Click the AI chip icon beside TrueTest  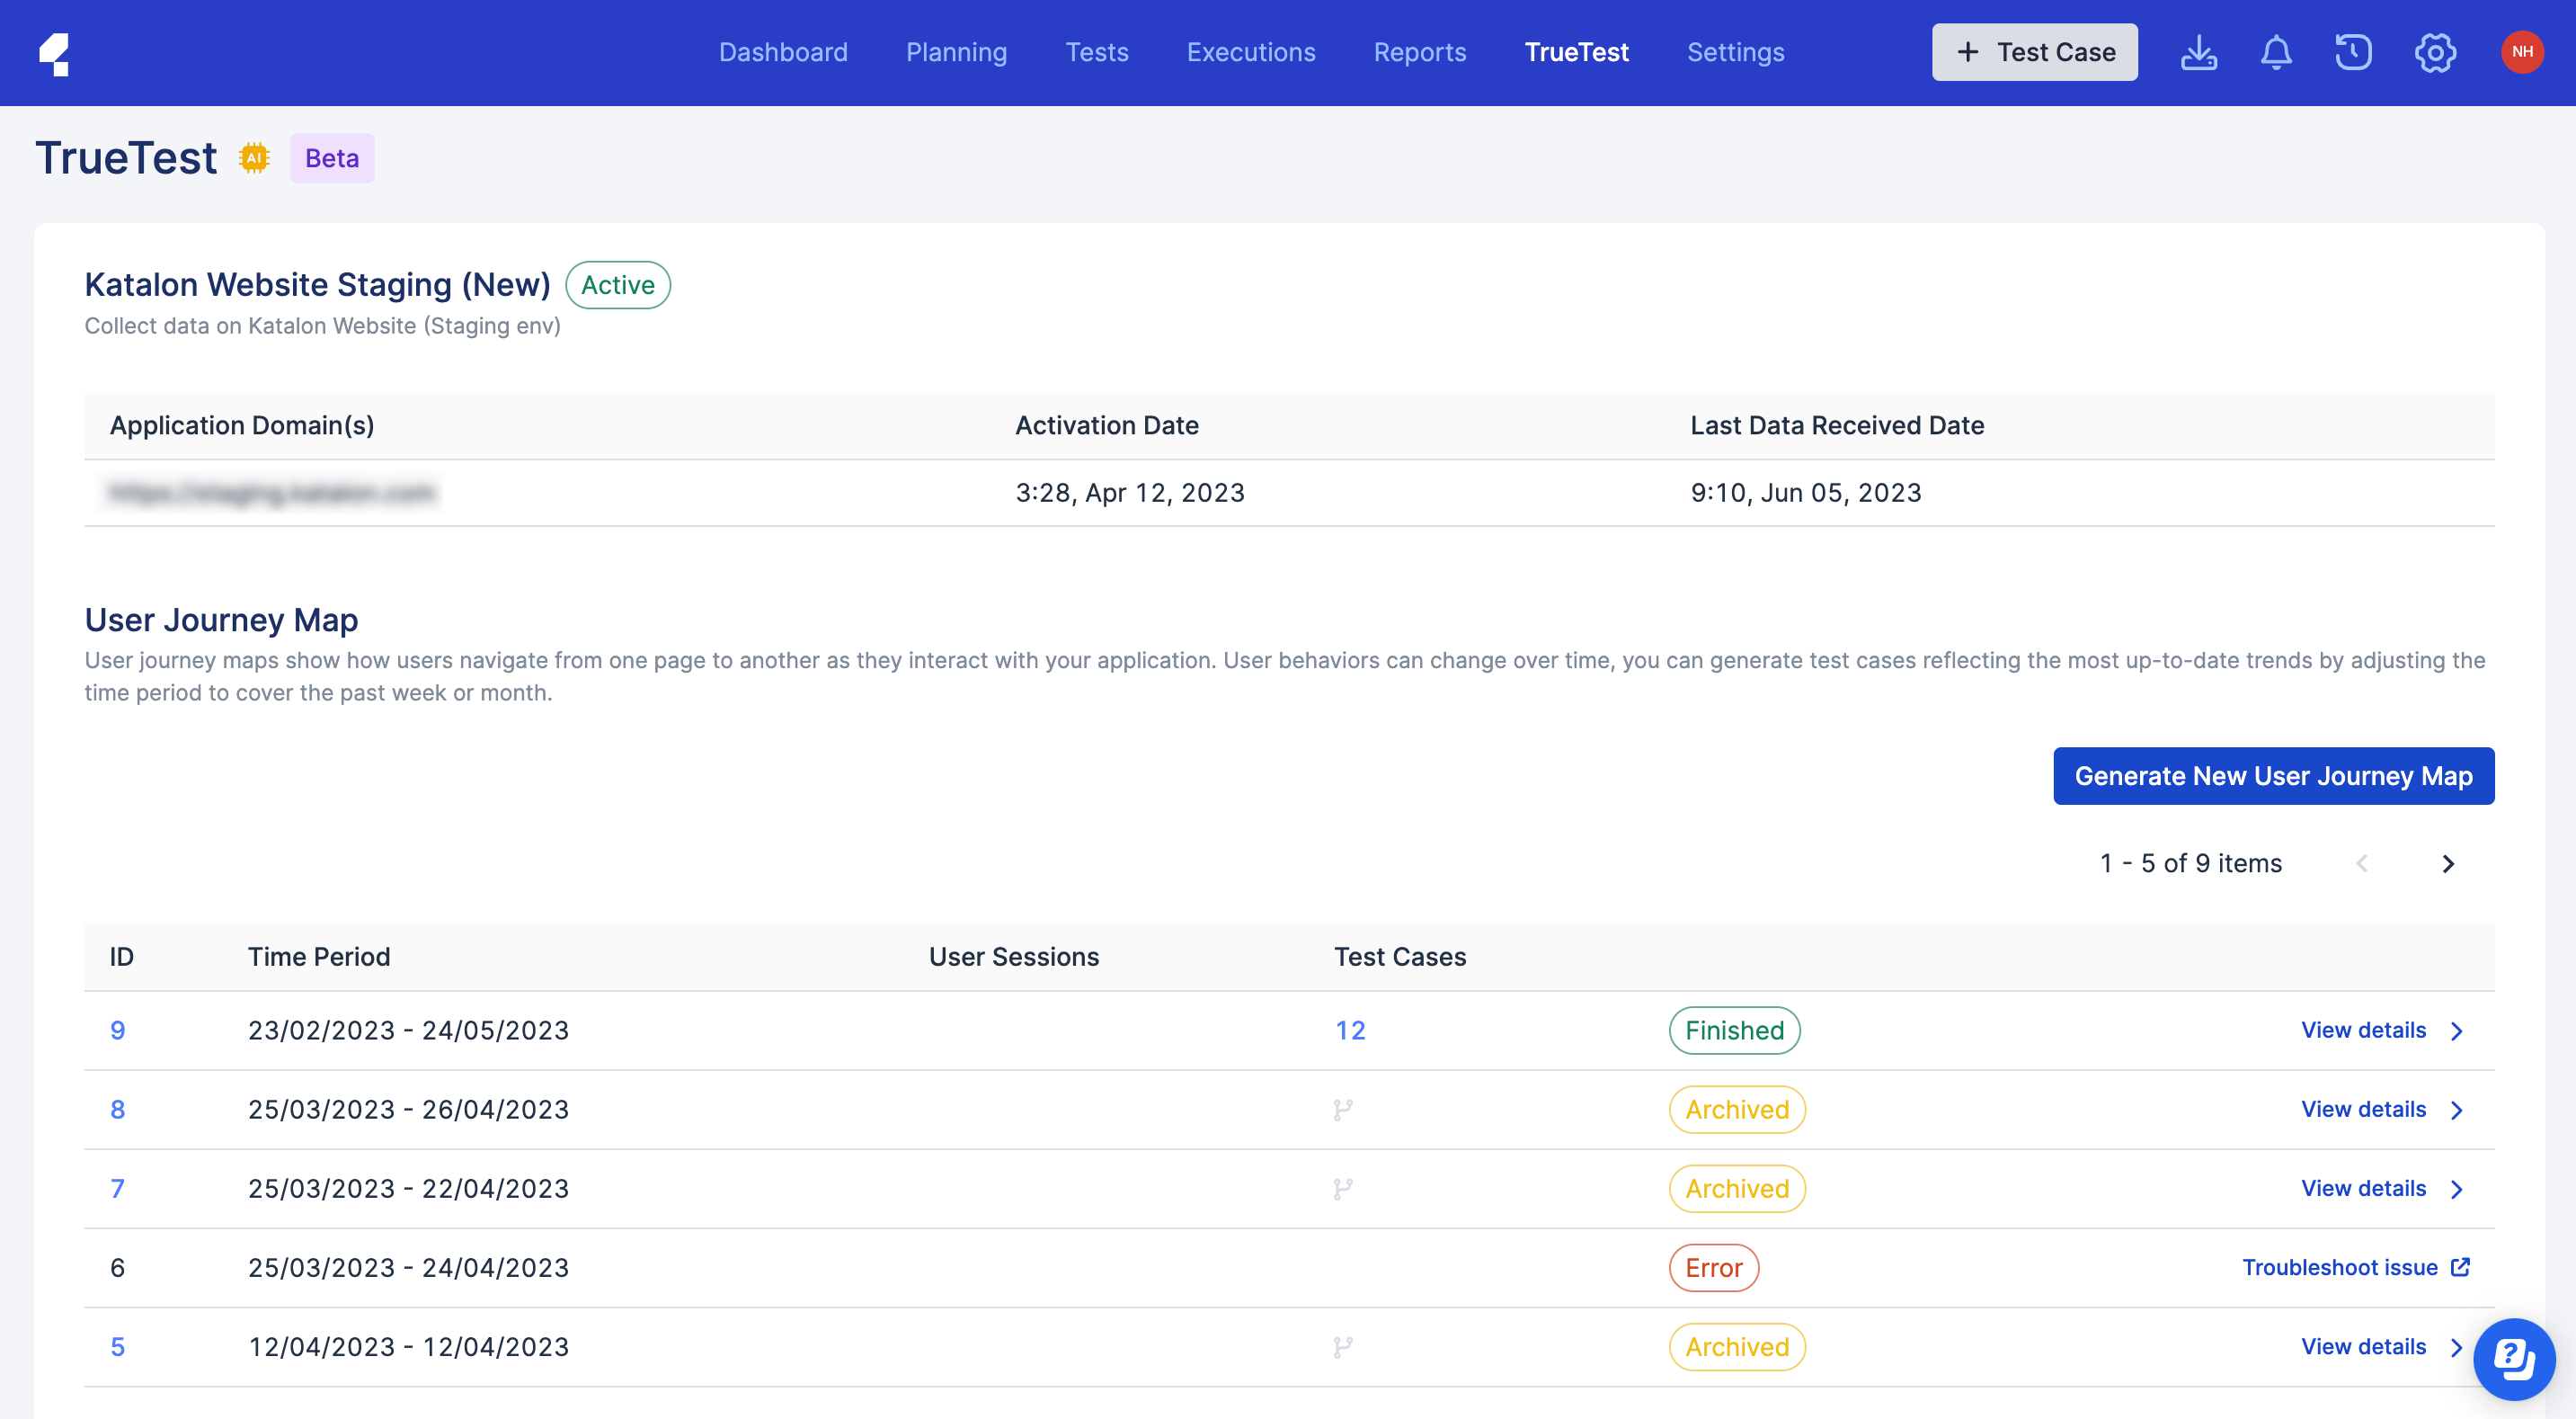coord(254,158)
